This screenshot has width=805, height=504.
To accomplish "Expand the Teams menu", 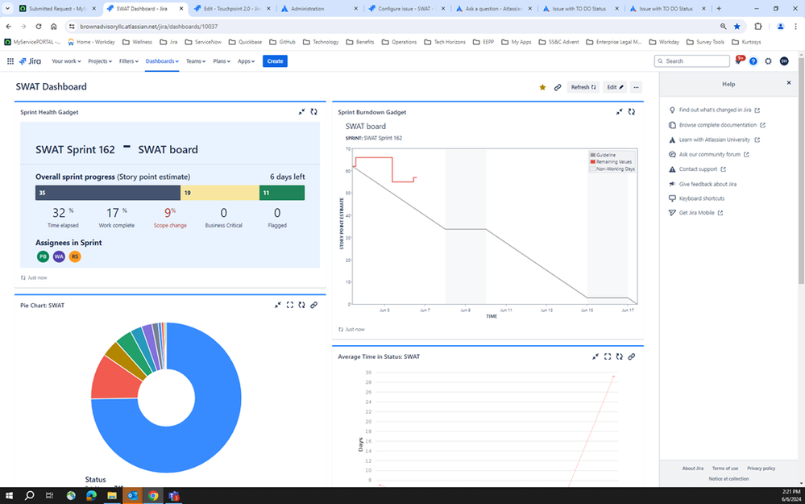I will pyautogui.click(x=196, y=61).
